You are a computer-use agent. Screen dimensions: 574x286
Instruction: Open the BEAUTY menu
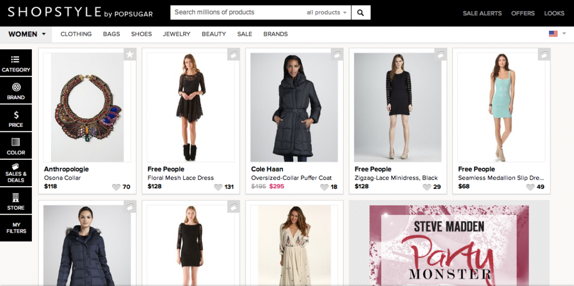coord(214,34)
